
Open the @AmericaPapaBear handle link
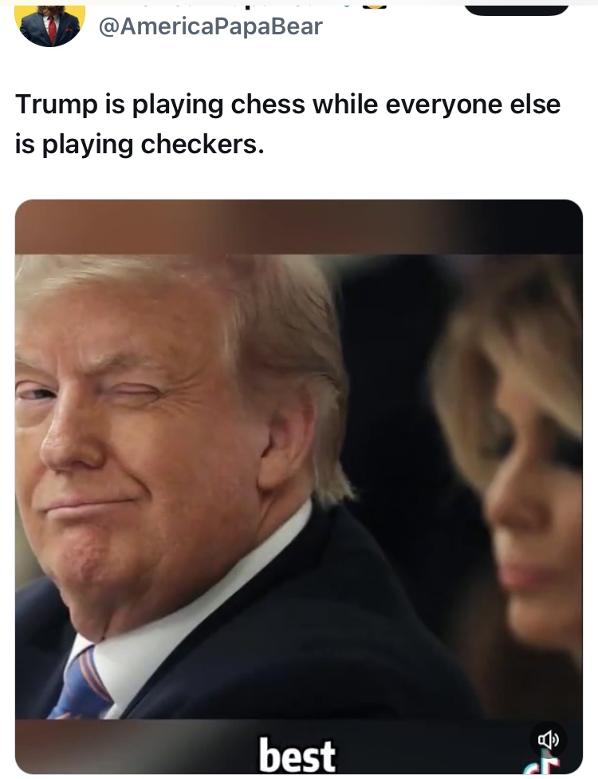(210, 26)
